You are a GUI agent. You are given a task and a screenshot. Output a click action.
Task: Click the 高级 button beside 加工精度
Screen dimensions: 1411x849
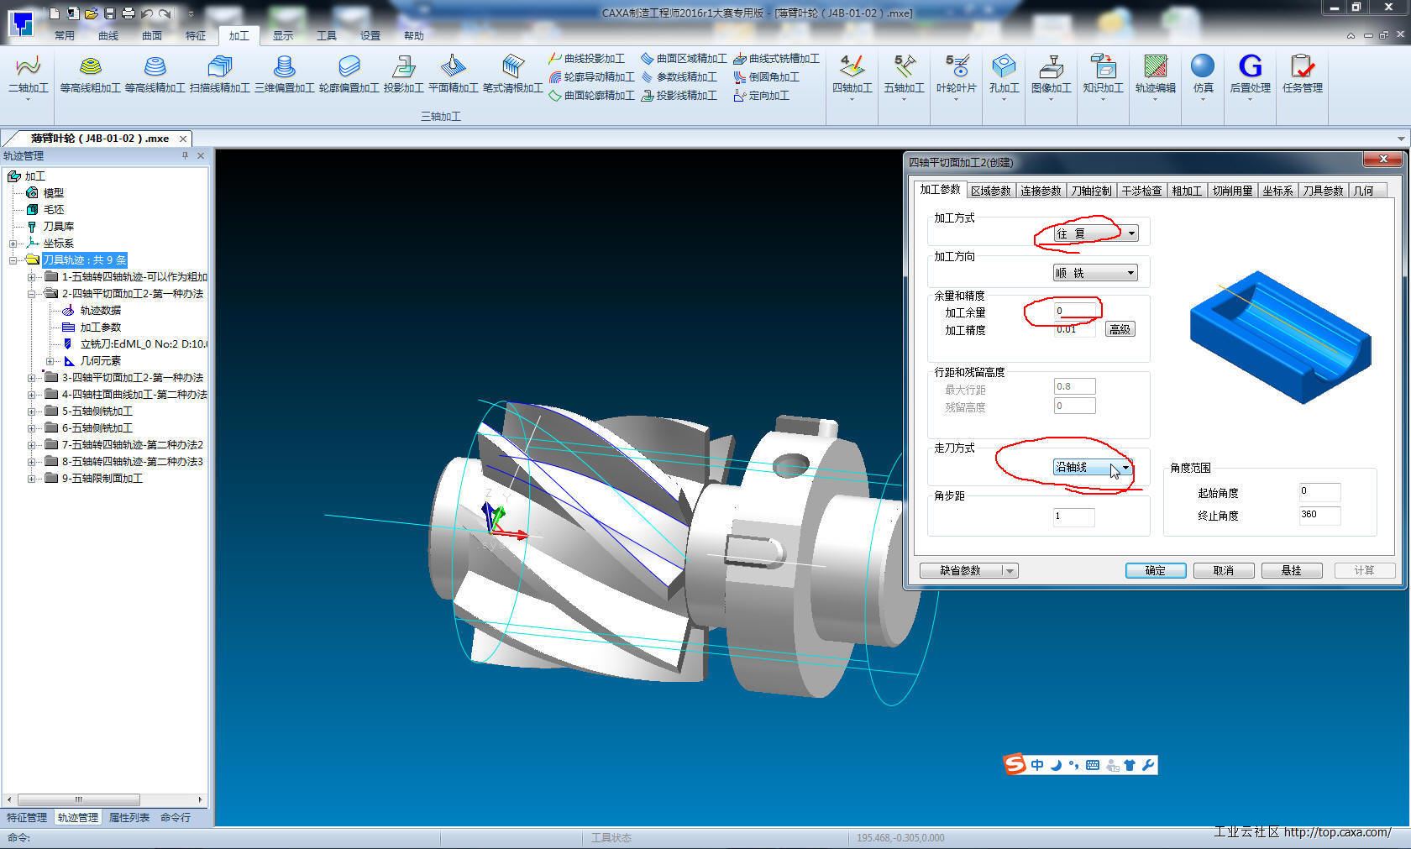(x=1120, y=329)
